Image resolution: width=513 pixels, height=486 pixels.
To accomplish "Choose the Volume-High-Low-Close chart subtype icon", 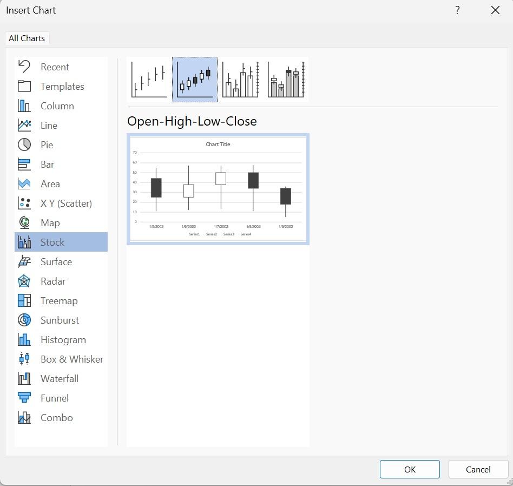I will [x=241, y=80].
